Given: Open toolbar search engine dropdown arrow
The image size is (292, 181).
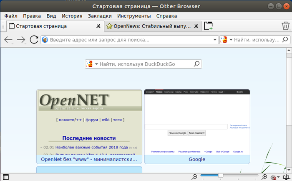Looking at the screenshot, I should click(231, 40).
